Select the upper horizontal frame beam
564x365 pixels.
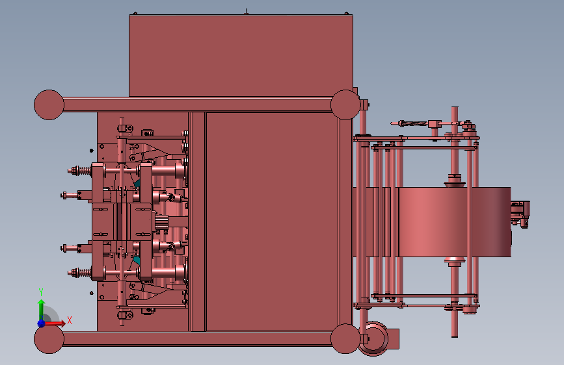tap(197, 105)
